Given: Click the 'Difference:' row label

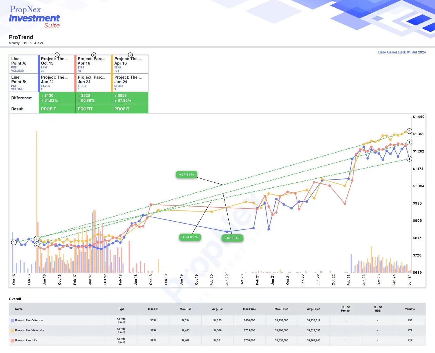Looking at the screenshot, I should point(22,98).
